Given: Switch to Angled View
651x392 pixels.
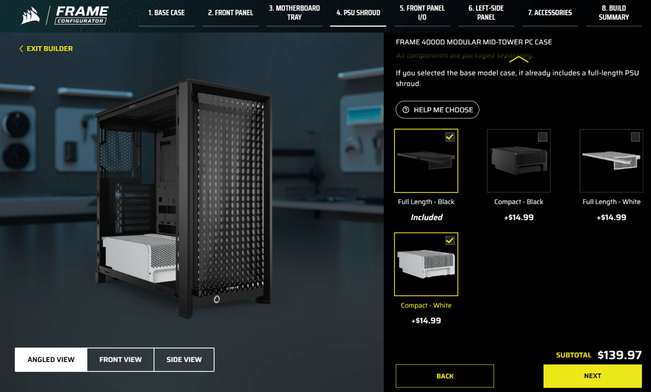Looking at the screenshot, I should pyautogui.click(x=51, y=359).
